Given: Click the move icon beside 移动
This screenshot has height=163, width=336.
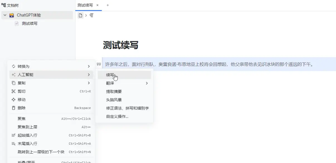Looking at the screenshot, I should tap(13, 100).
